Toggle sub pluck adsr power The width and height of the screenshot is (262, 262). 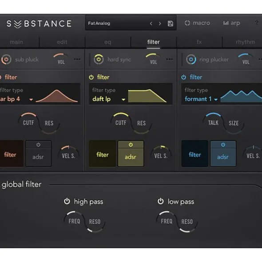coord(38,145)
